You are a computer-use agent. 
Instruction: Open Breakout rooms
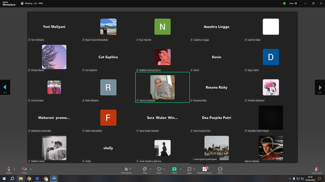coord(205,170)
